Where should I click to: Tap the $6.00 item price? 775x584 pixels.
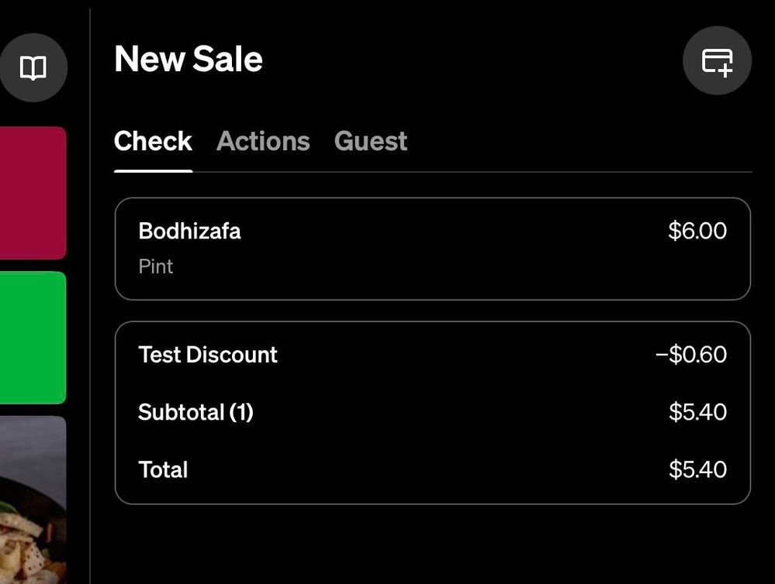[x=697, y=231]
